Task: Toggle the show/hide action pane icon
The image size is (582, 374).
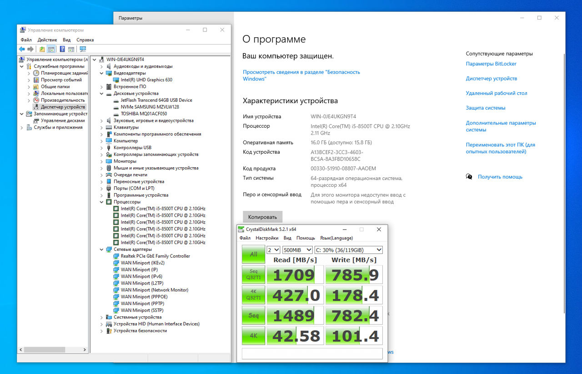Action: pyautogui.click(x=71, y=49)
